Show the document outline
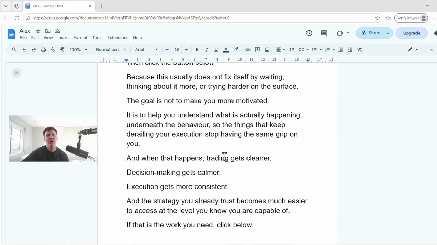 point(16,73)
